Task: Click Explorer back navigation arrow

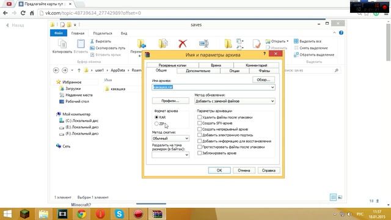Action: [56, 70]
